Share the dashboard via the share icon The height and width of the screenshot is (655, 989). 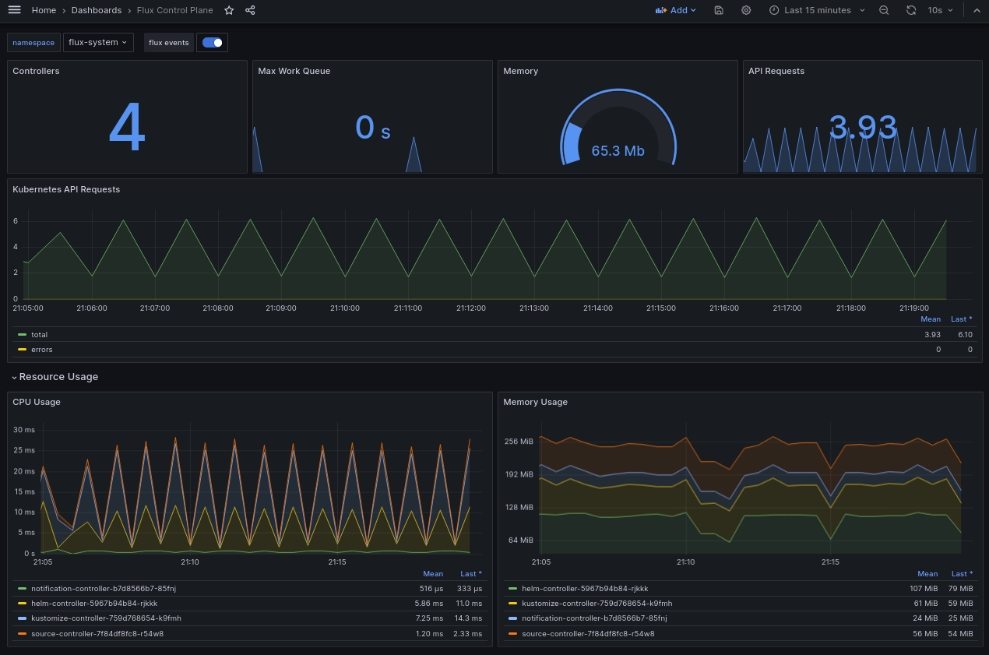pos(249,10)
